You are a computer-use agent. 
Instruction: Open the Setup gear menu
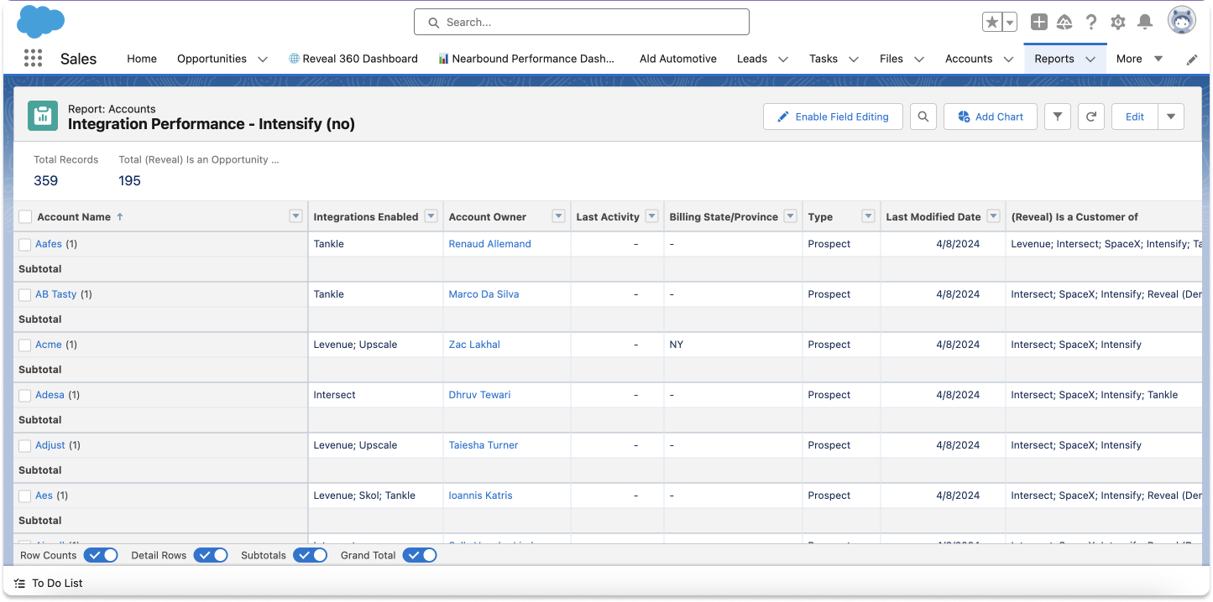[1118, 23]
